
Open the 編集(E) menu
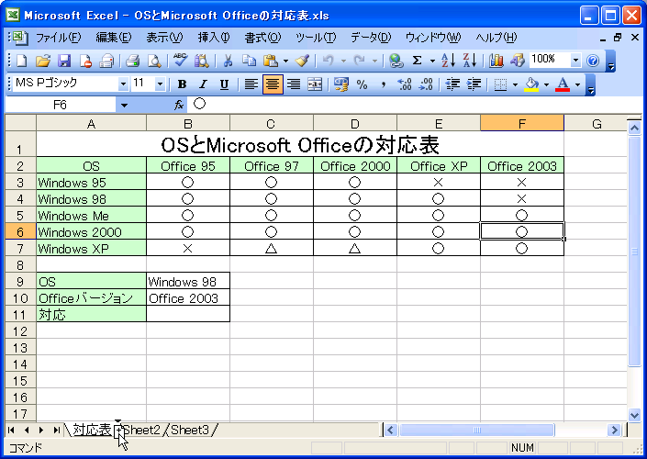[x=114, y=38]
